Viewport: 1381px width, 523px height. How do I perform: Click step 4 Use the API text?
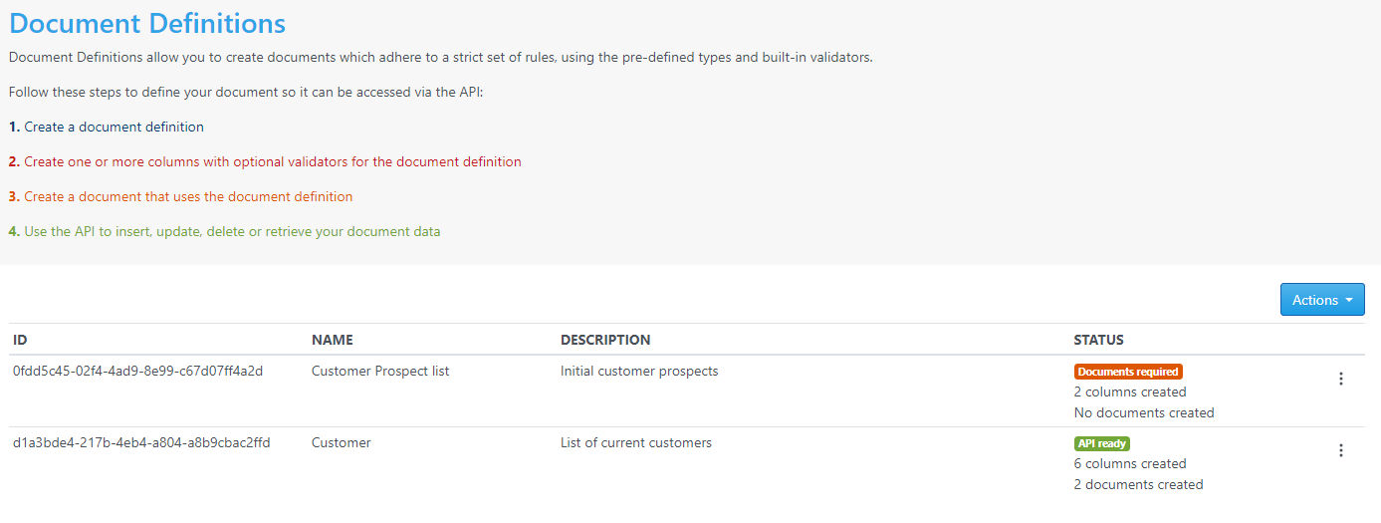click(224, 231)
